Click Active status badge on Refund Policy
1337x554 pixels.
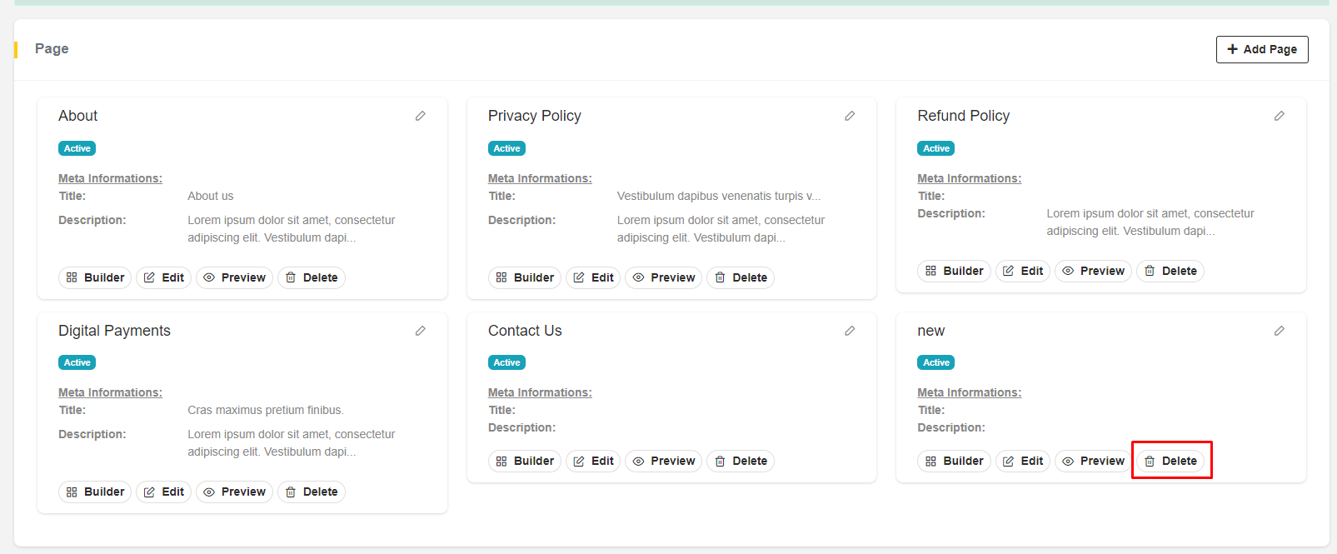936,148
